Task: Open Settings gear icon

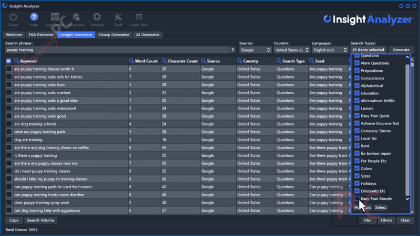Action: tap(97, 17)
